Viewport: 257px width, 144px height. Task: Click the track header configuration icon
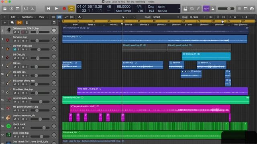coord(54,22)
